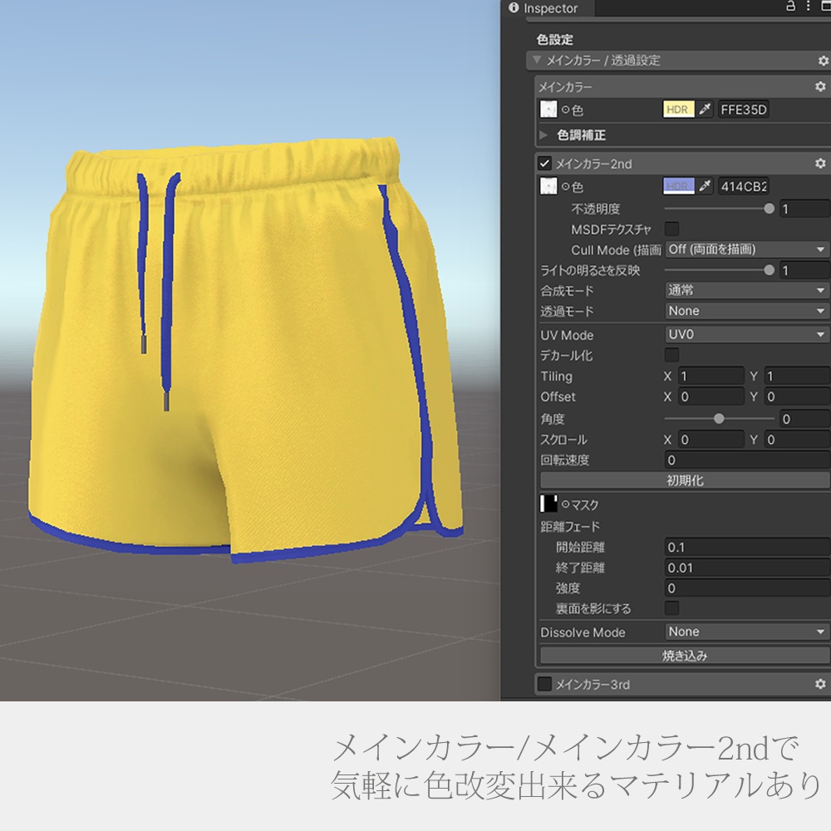Select the main color texture thumbnail
This screenshot has height=831, width=831.
tap(548, 109)
